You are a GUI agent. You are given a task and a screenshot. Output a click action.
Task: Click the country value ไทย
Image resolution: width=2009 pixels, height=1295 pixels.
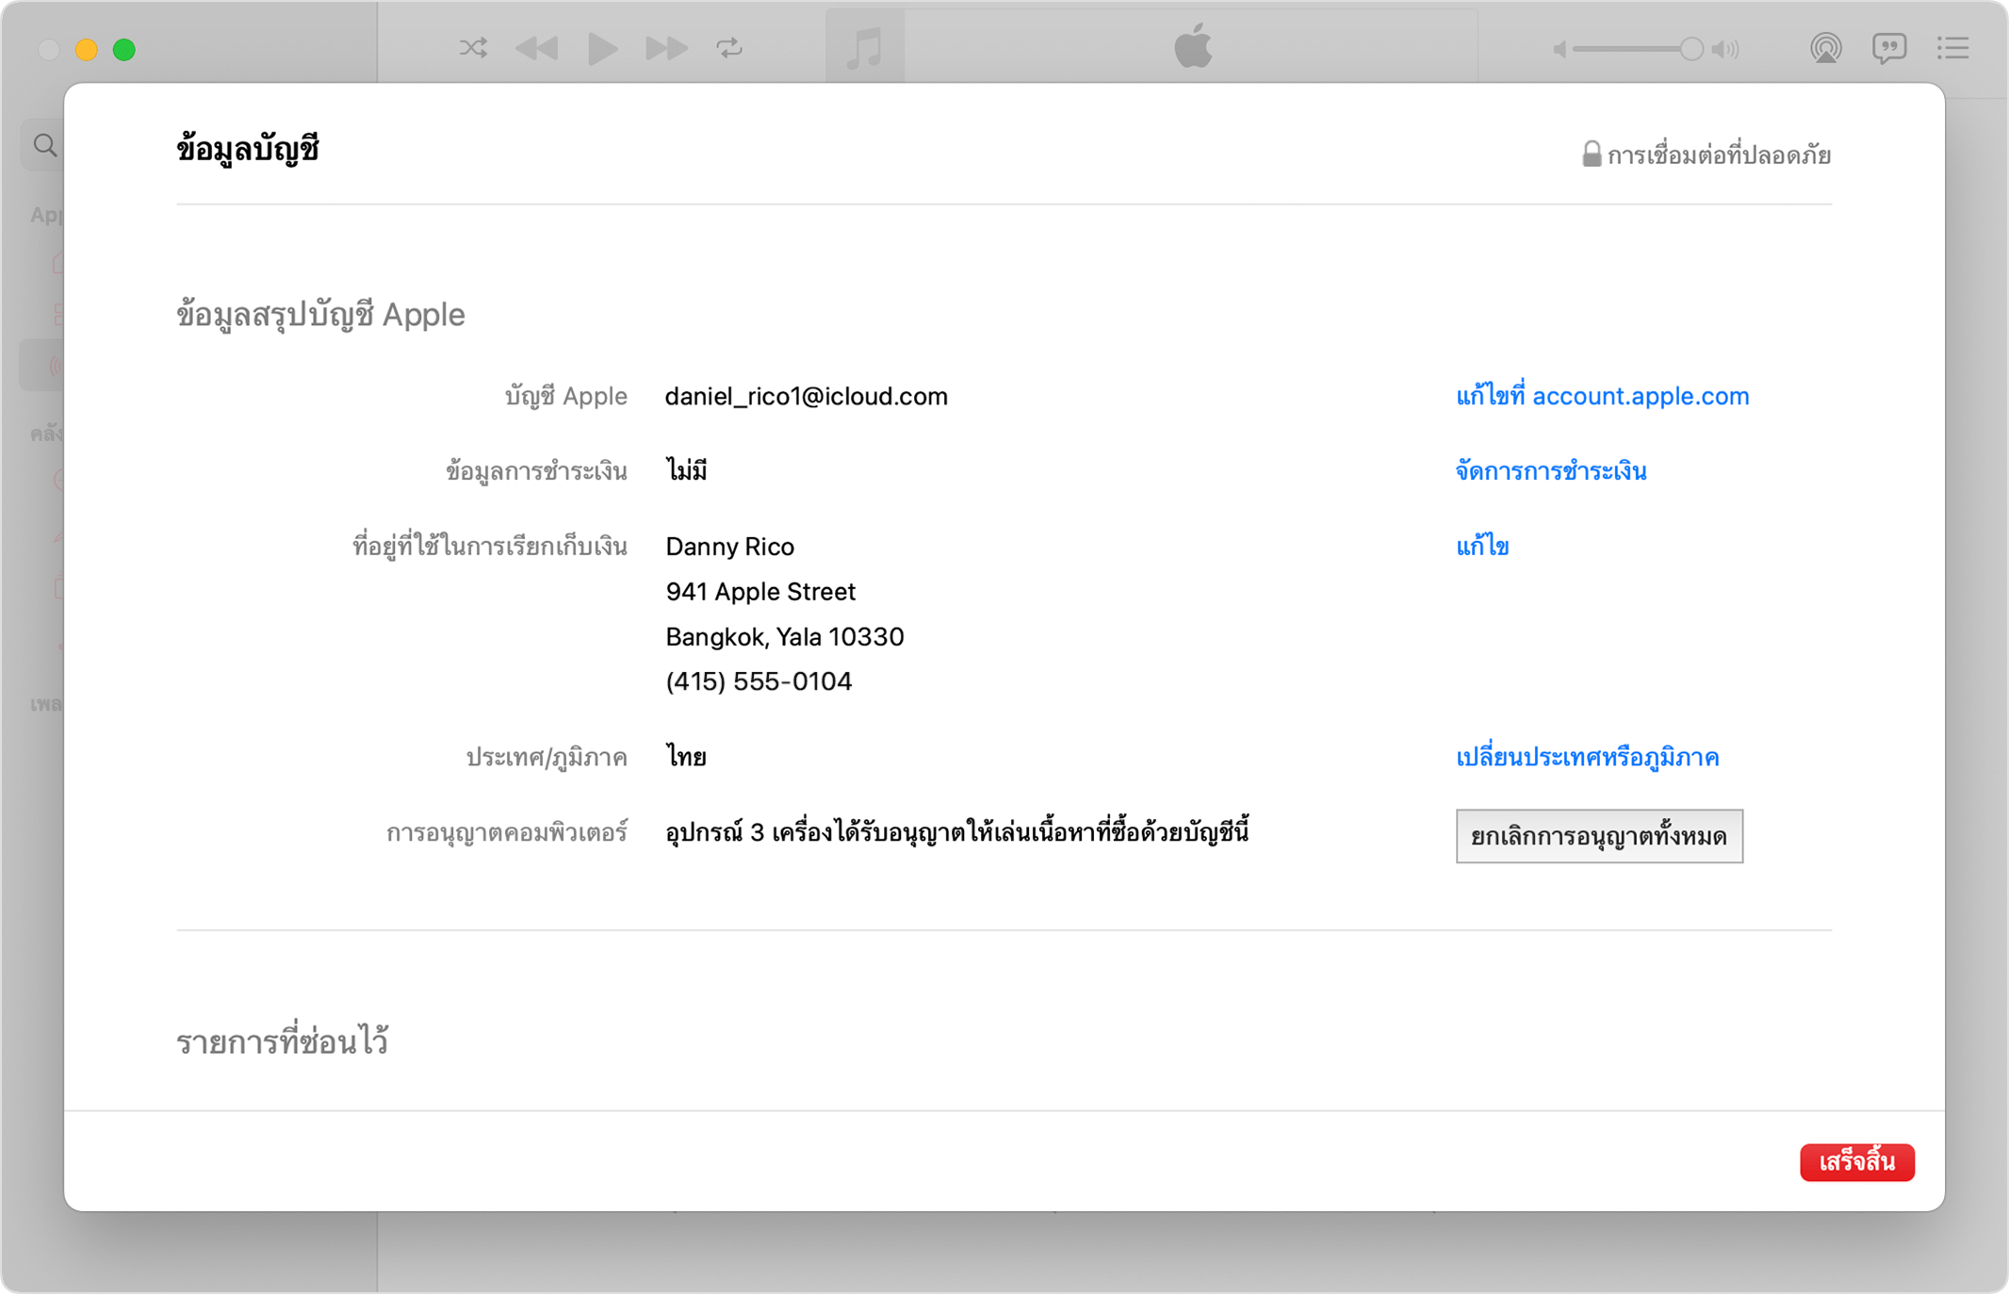pos(686,757)
